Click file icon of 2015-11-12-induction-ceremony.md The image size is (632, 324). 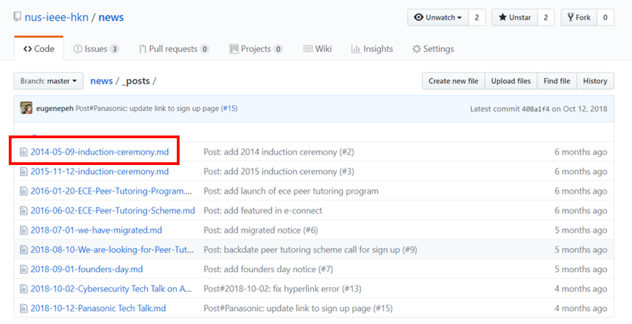tap(24, 171)
